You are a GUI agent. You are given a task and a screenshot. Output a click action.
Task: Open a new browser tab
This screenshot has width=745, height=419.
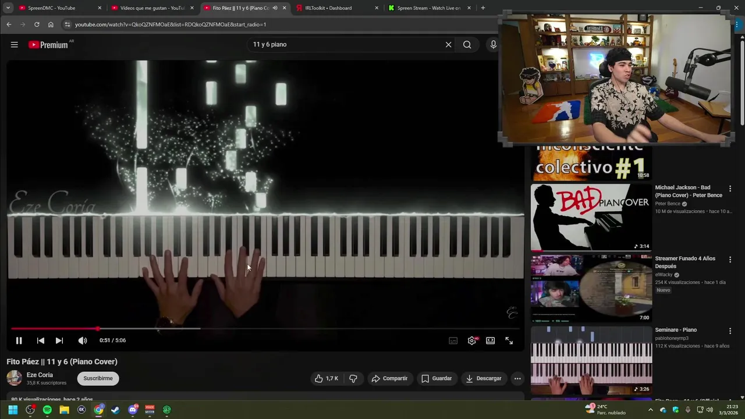483,8
